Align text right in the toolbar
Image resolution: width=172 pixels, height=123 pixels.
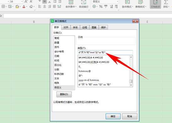[50, 7]
